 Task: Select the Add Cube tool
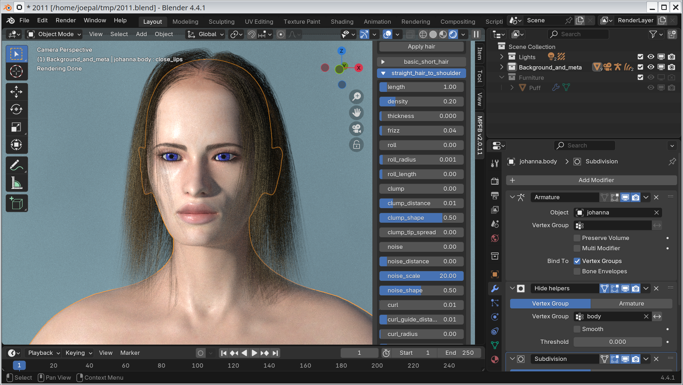click(x=16, y=203)
